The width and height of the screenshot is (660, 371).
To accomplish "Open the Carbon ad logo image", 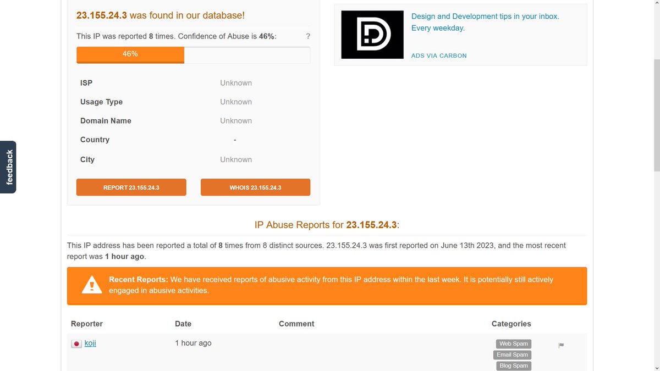I will 372,35.
